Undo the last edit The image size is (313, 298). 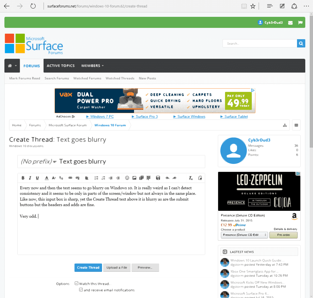[167, 178]
